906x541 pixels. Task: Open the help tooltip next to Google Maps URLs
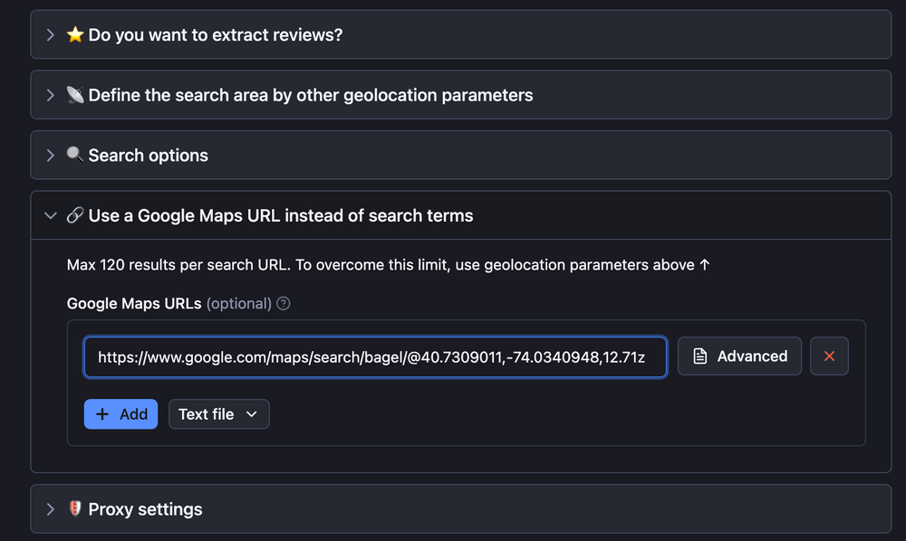pyautogui.click(x=283, y=304)
